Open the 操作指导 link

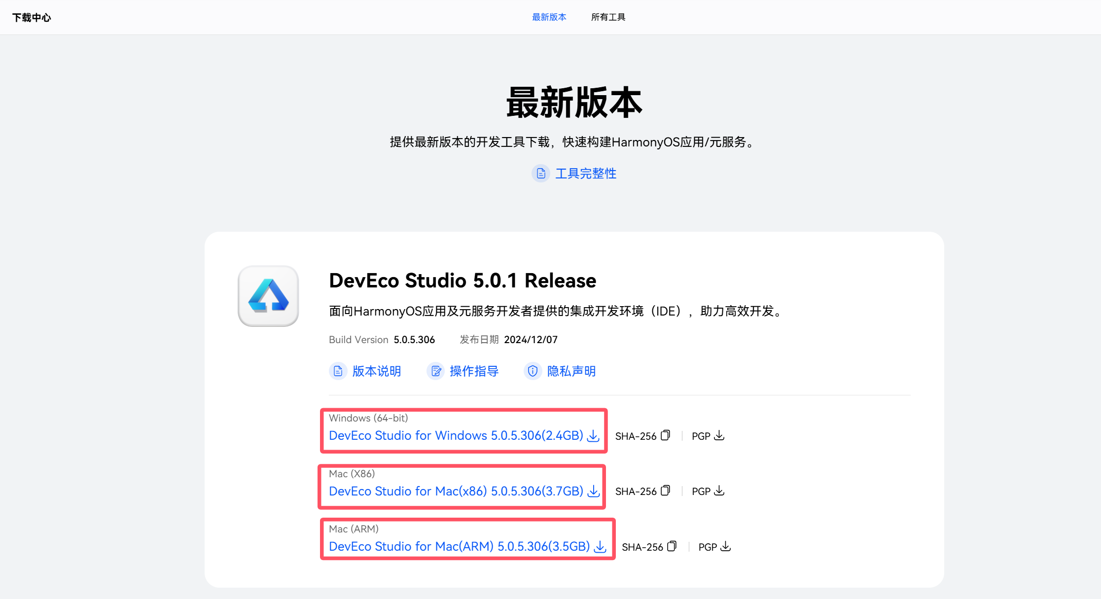474,371
